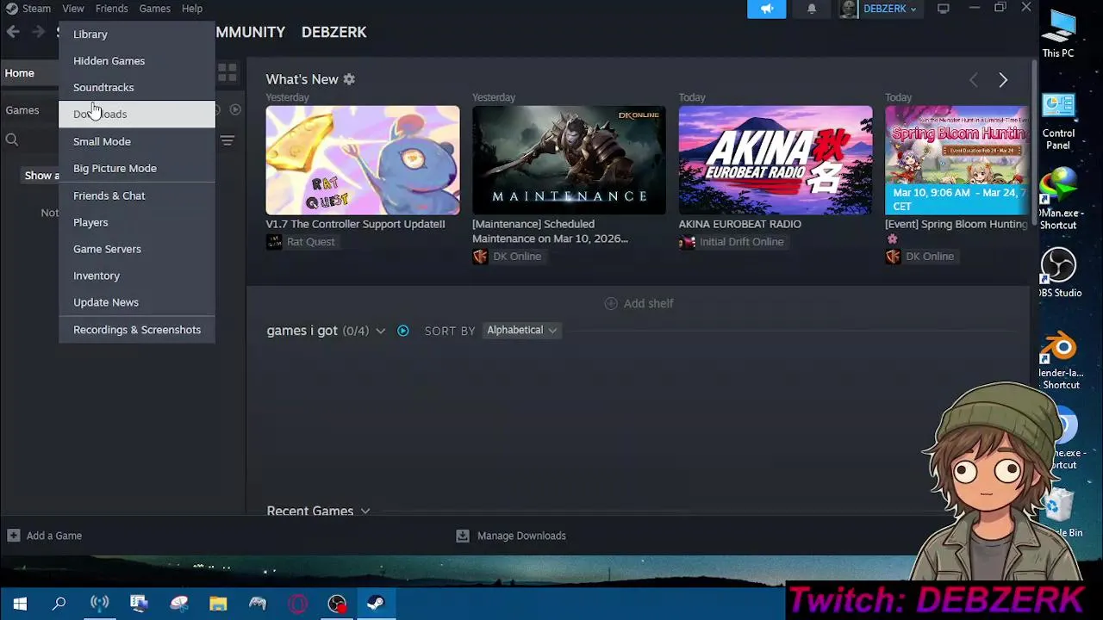
Task: Open Blender launcher desktop shortcut
Action: click(1061, 361)
